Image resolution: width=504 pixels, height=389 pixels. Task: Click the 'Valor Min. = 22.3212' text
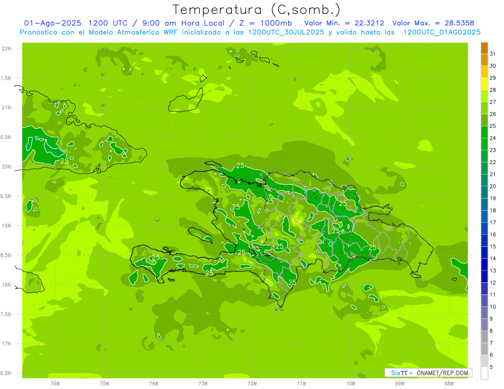344,23
